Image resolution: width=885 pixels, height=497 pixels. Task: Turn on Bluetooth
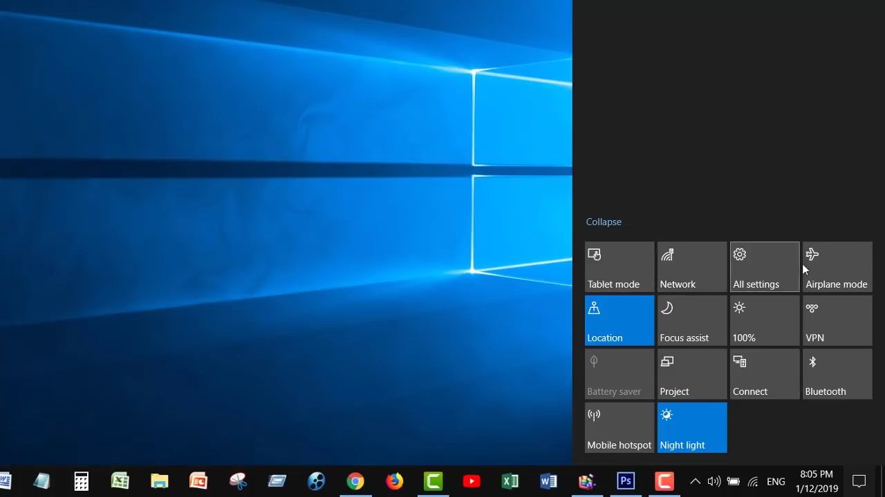tap(837, 374)
